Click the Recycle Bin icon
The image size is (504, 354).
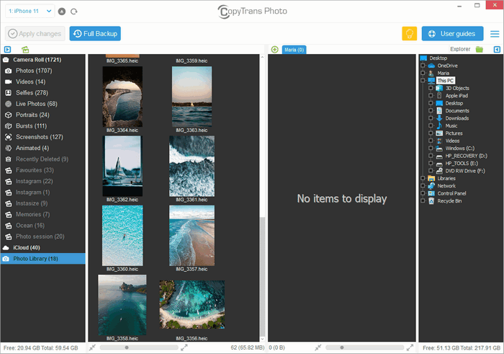(x=431, y=201)
